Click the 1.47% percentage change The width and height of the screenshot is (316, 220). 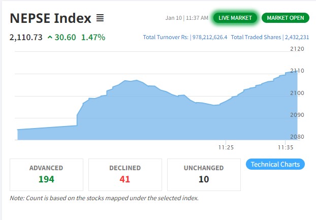(93, 37)
